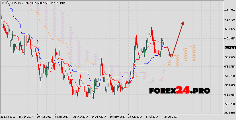The image size is (236, 120).
Task: Click the 21 Dec 2016 date label
Action: coord(9,117)
